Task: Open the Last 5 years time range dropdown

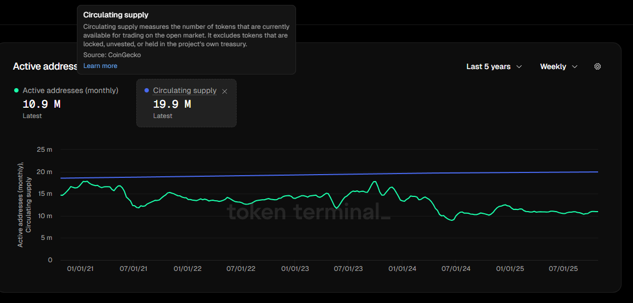Action: [x=494, y=66]
